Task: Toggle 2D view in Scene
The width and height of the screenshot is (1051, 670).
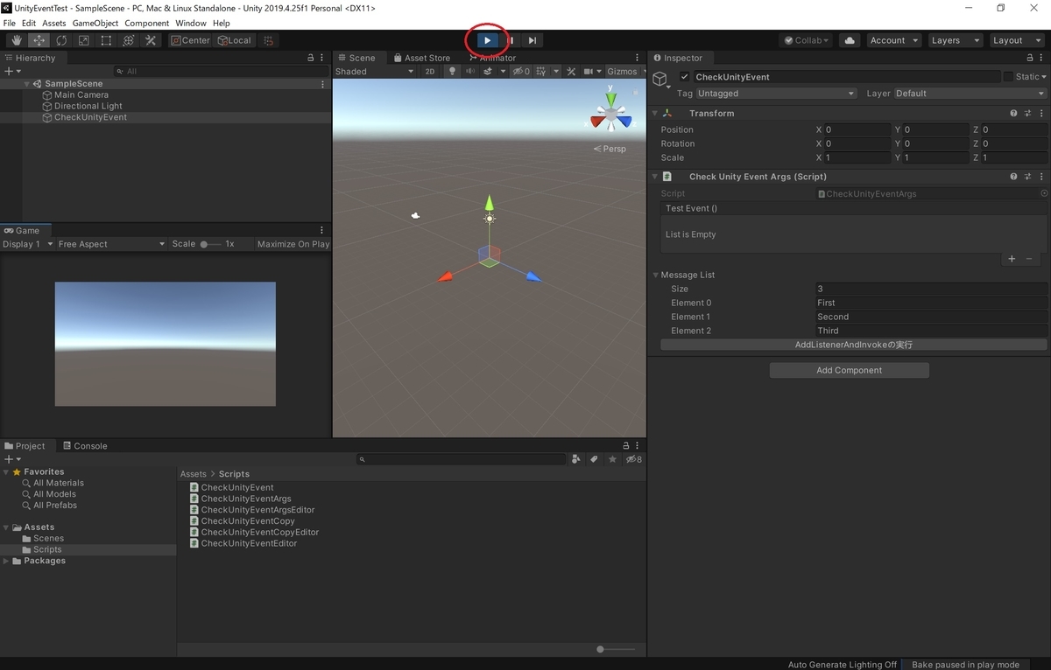Action: pyautogui.click(x=430, y=72)
